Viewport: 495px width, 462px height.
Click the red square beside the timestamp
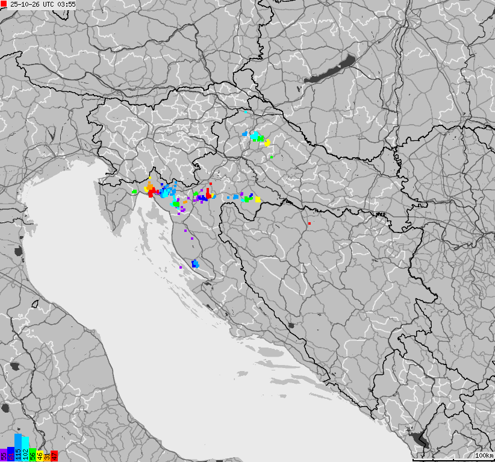tap(4, 4)
